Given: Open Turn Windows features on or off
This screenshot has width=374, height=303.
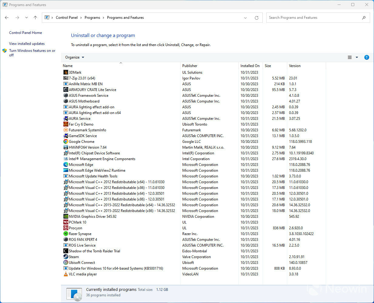Looking at the screenshot, I should pyautogui.click(x=32, y=53).
